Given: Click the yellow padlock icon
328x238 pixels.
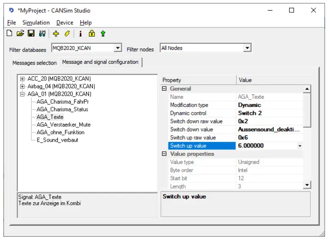Looking at the screenshot, I should pos(91,34).
